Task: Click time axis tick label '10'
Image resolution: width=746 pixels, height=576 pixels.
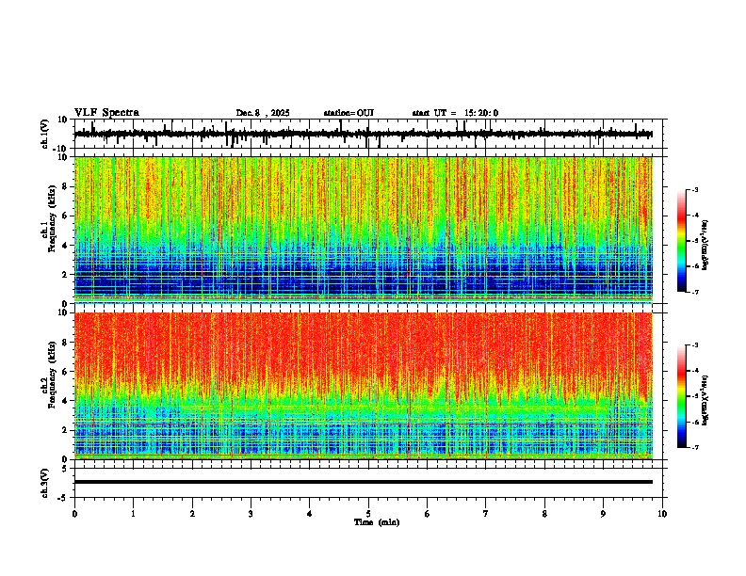Action: click(x=662, y=514)
